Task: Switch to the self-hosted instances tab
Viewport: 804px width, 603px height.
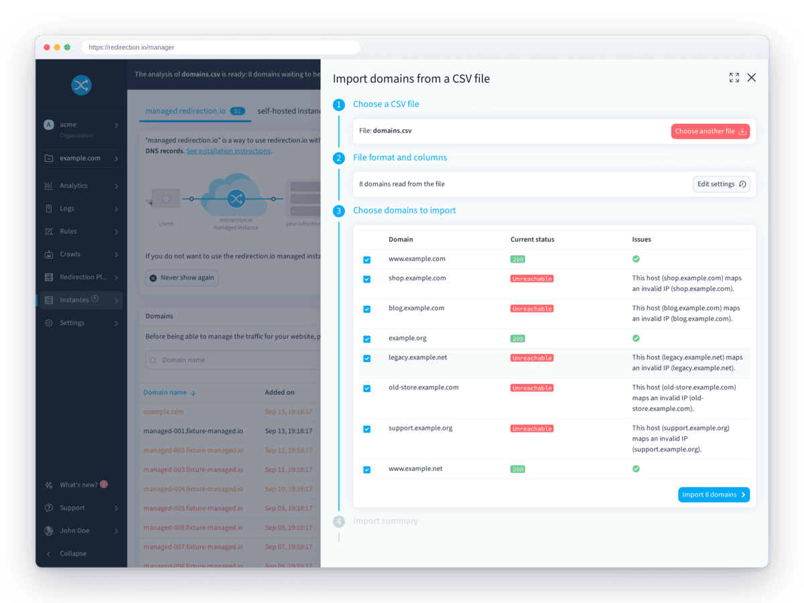Action: click(289, 111)
